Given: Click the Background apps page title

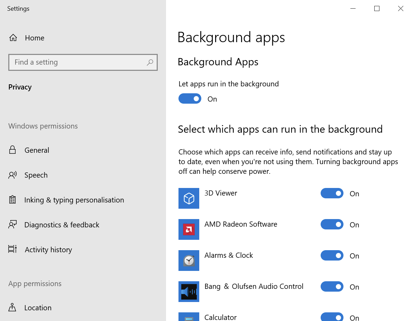Looking at the screenshot, I should [231, 38].
